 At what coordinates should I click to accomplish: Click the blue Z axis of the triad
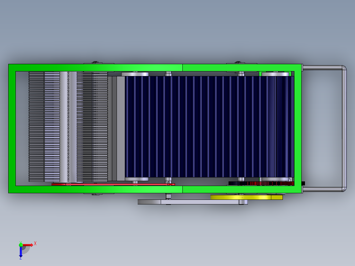[x=21, y=252]
